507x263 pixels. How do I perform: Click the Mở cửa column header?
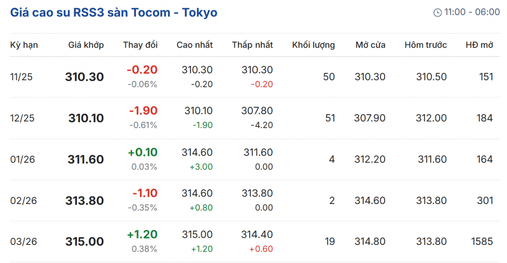point(370,45)
